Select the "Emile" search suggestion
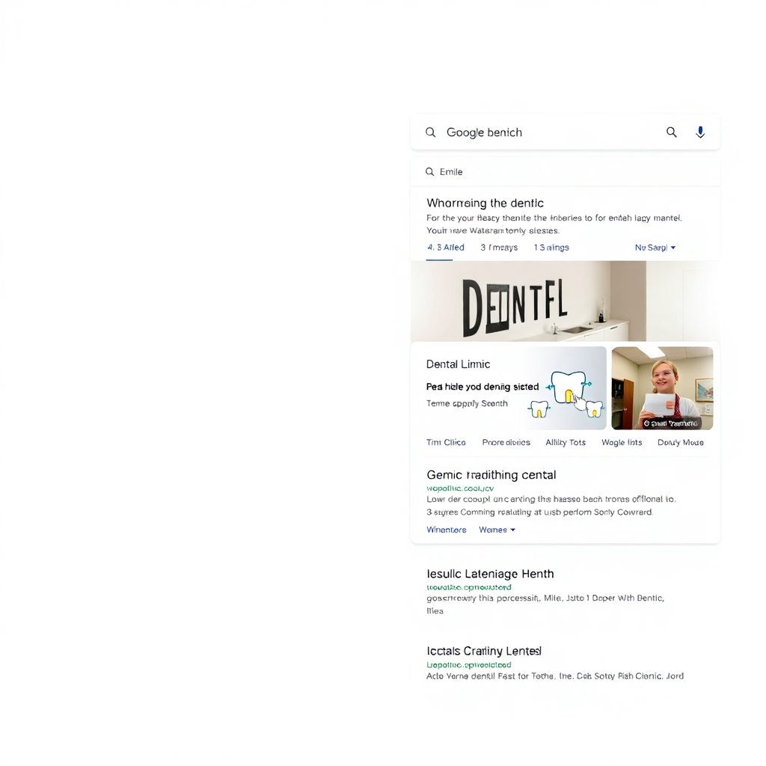 click(x=453, y=171)
